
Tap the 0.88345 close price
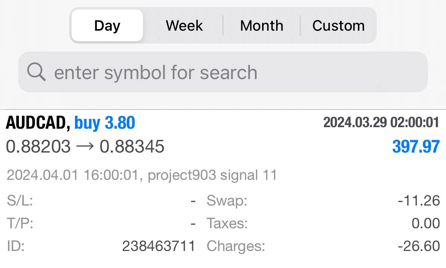point(132,146)
